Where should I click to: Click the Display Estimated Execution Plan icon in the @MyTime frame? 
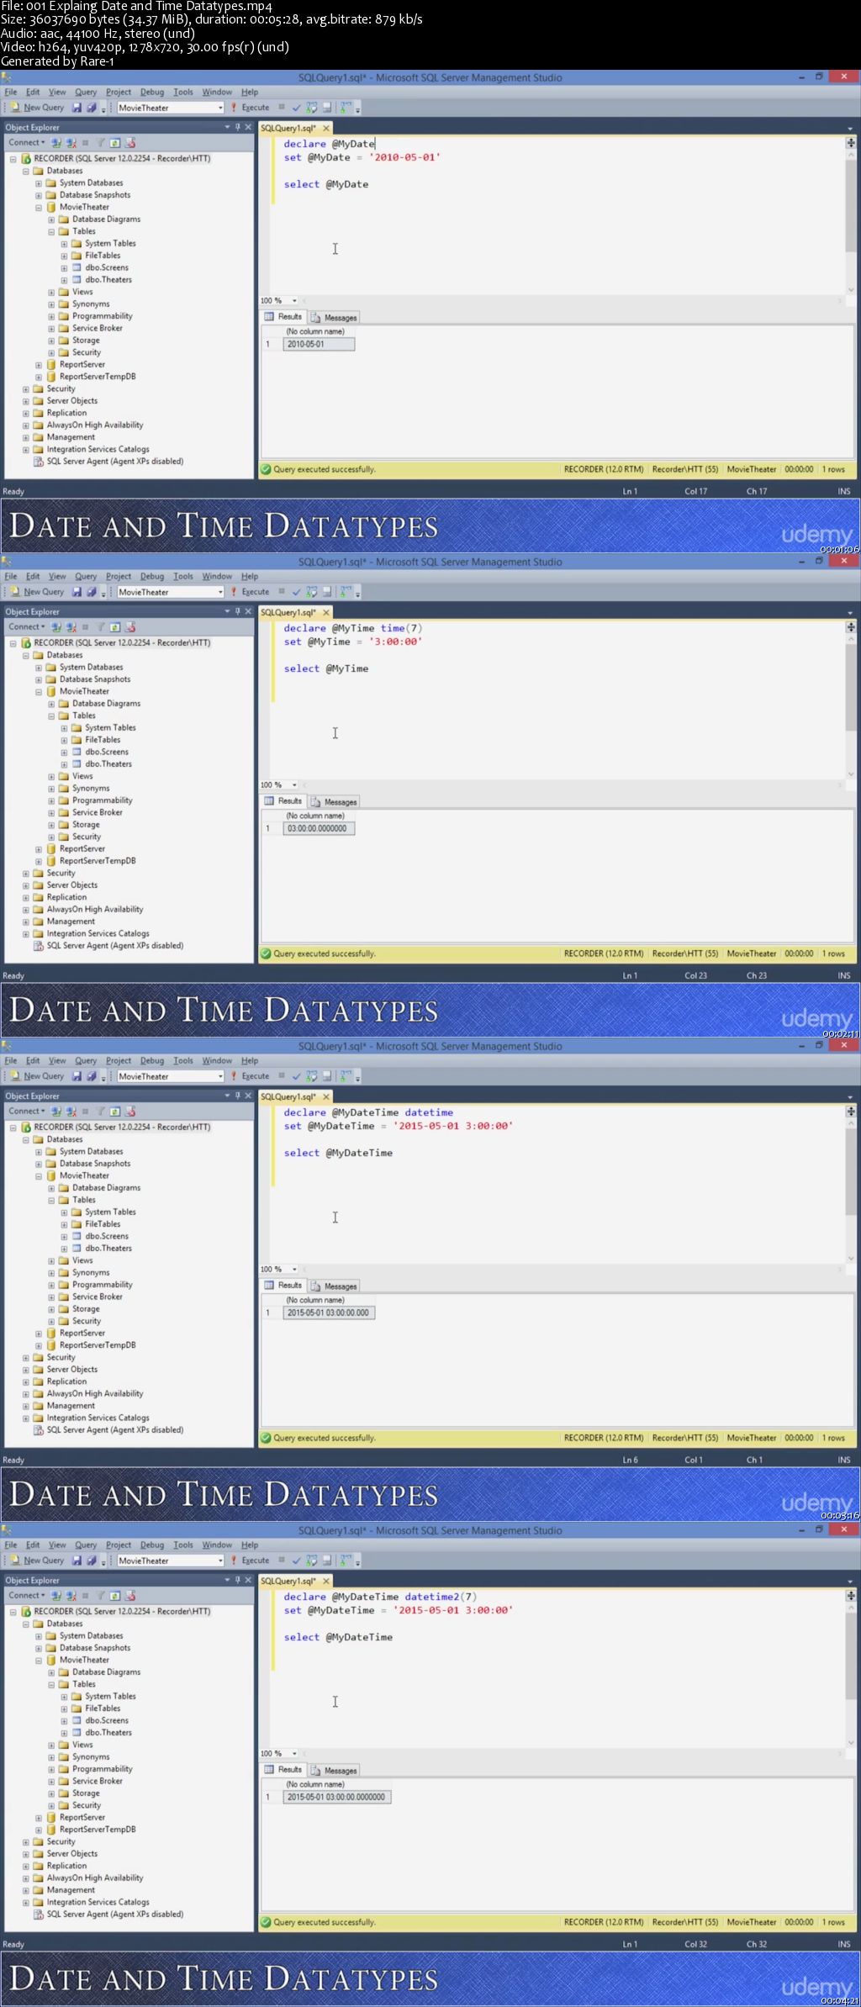[x=311, y=592]
